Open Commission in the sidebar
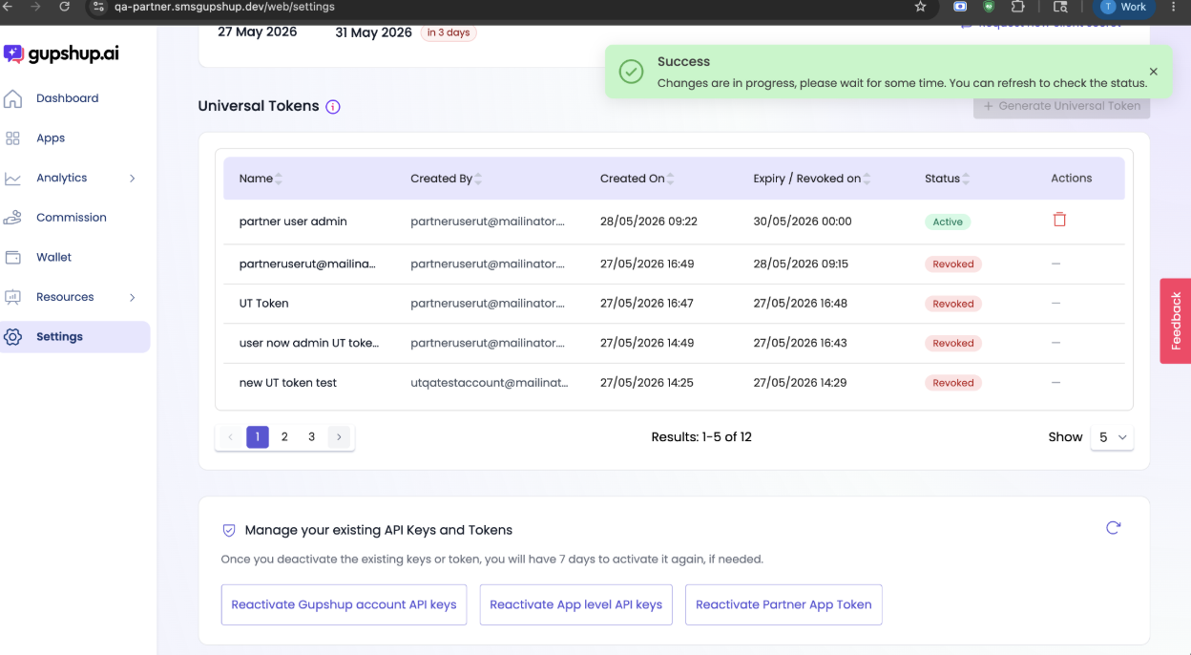The height and width of the screenshot is (655, 1191). pyautogui.click(x=71, y=218)
